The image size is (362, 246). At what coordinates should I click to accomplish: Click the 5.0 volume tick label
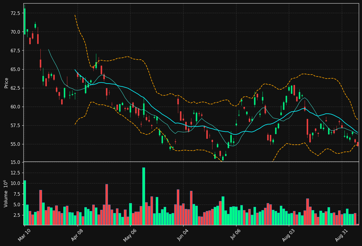coord(16,205)
